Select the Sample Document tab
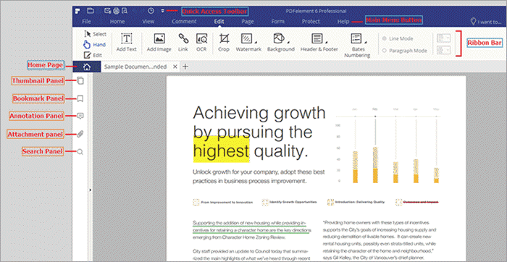The image size is (507, 262). [x=136, y=67]
